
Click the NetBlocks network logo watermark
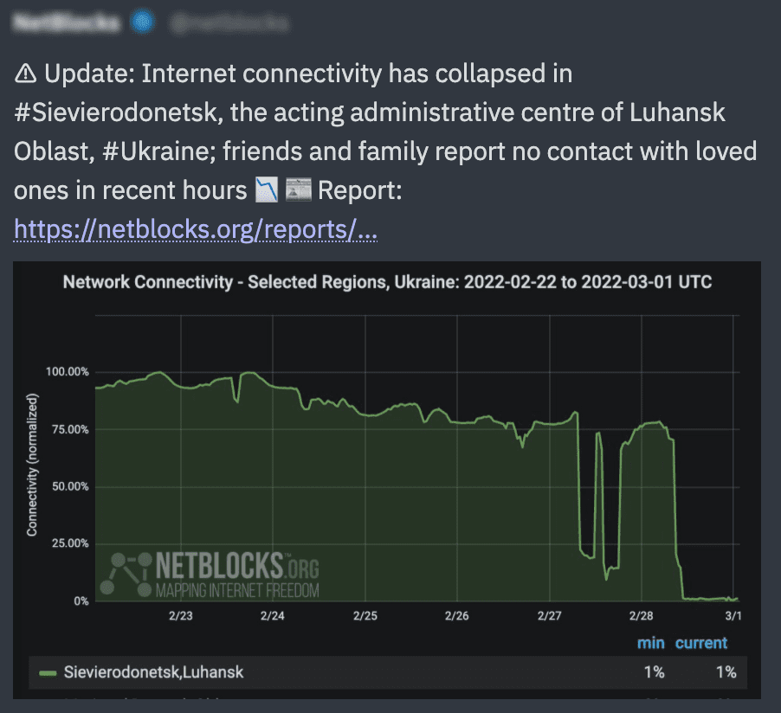click(126, 575)
